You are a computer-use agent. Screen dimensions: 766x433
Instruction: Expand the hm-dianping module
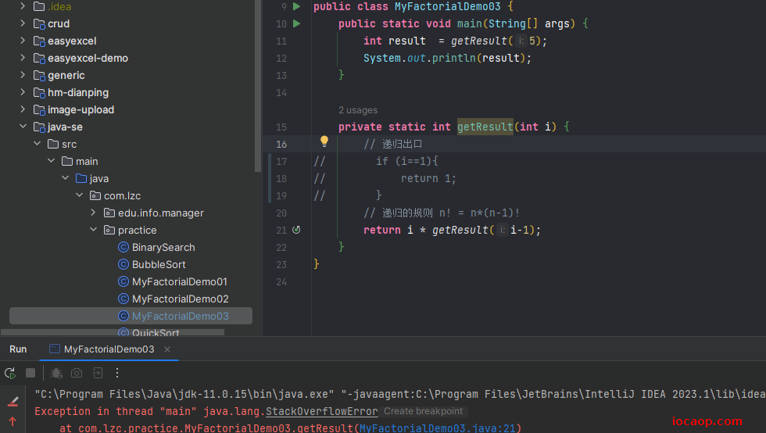(x=23, y=92)
